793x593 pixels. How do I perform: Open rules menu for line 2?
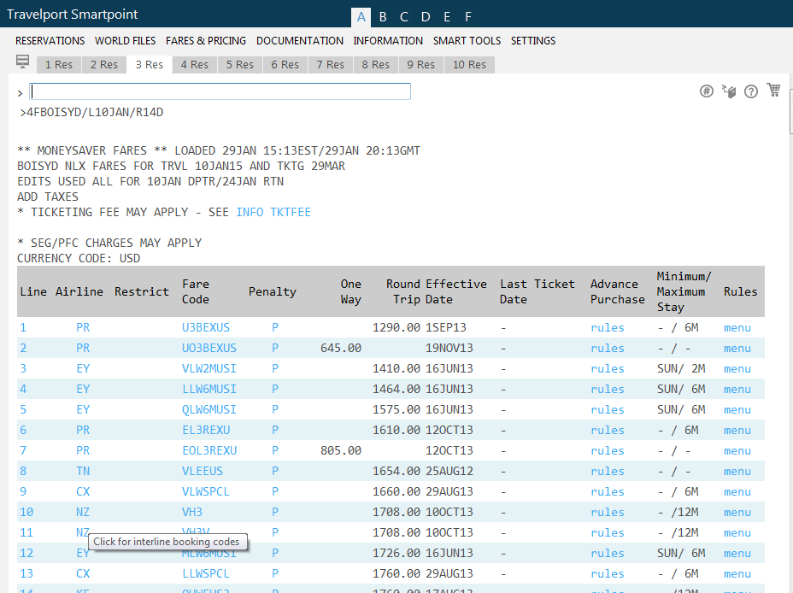click(x=737, y=349)
